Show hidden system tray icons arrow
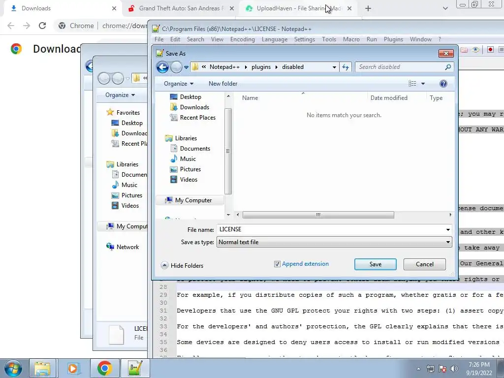 418,369
